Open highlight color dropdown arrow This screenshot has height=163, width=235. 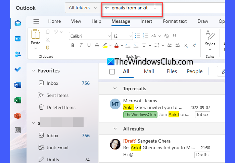click(110, 45)
